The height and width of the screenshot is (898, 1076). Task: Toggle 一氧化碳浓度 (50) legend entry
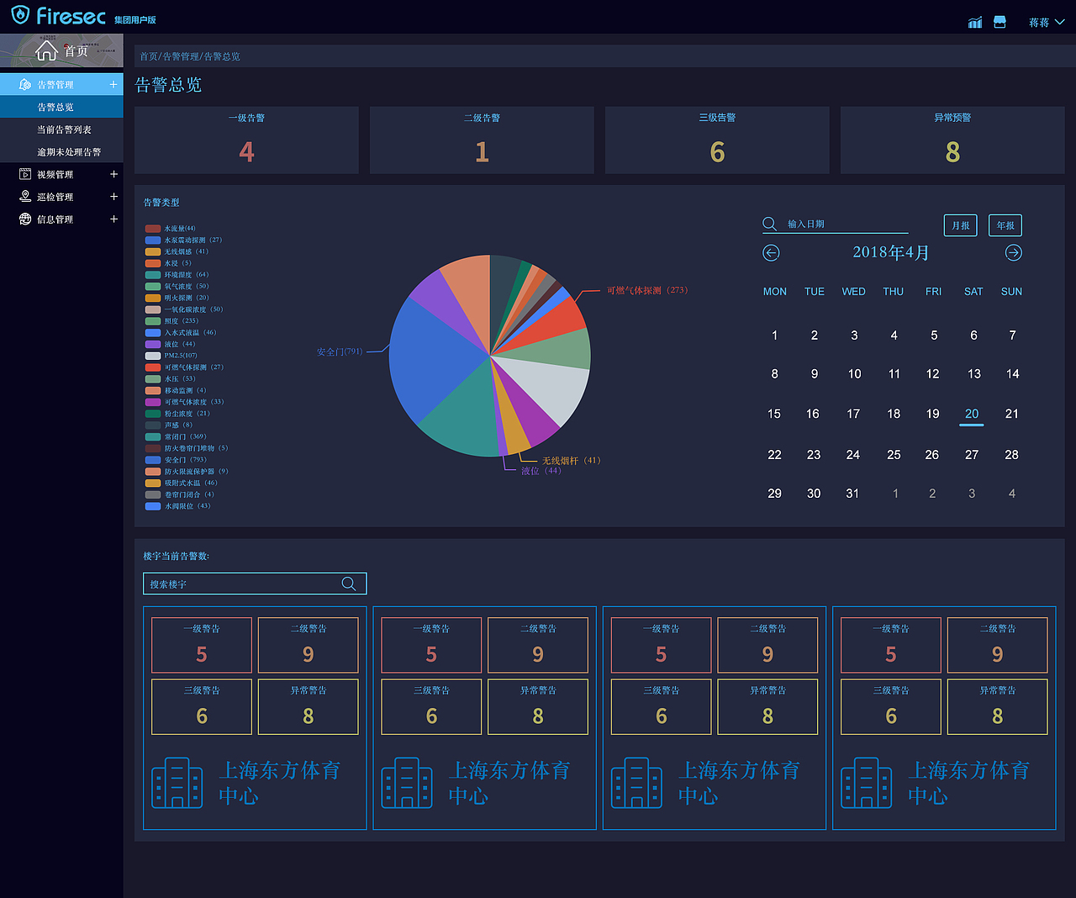tap(184, 309)
